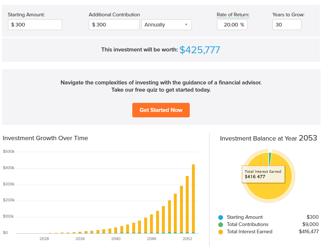326x251 pixels.
Task: Click the Total Interest Earned tooltip
Action: tap(263, 174)
